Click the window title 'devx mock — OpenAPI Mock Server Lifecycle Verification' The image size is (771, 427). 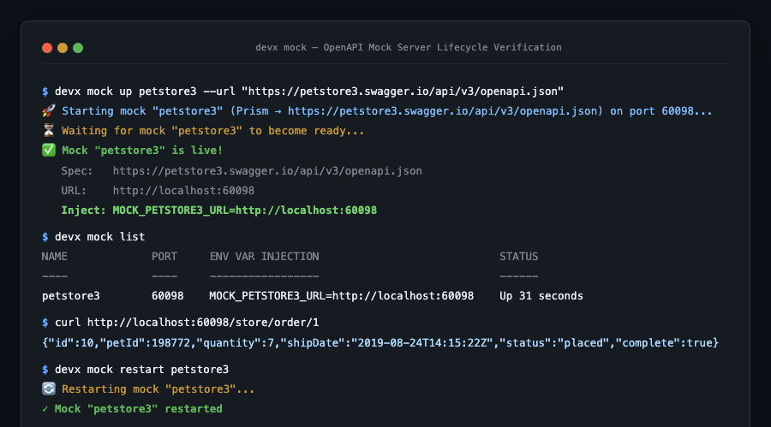click(408, 48)
